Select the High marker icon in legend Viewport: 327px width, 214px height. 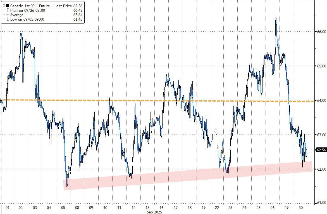(x=8, y=10)
